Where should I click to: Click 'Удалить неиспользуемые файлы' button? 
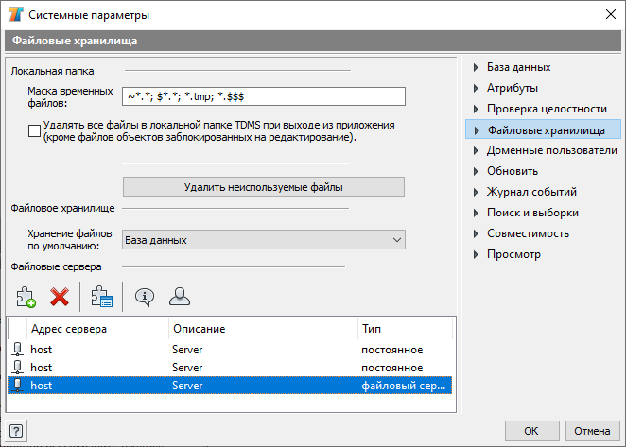(x=264, y=187)
